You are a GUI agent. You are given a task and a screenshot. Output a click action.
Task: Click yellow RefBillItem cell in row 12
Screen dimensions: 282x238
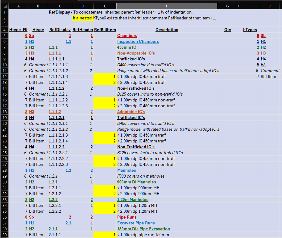(105, 76)
